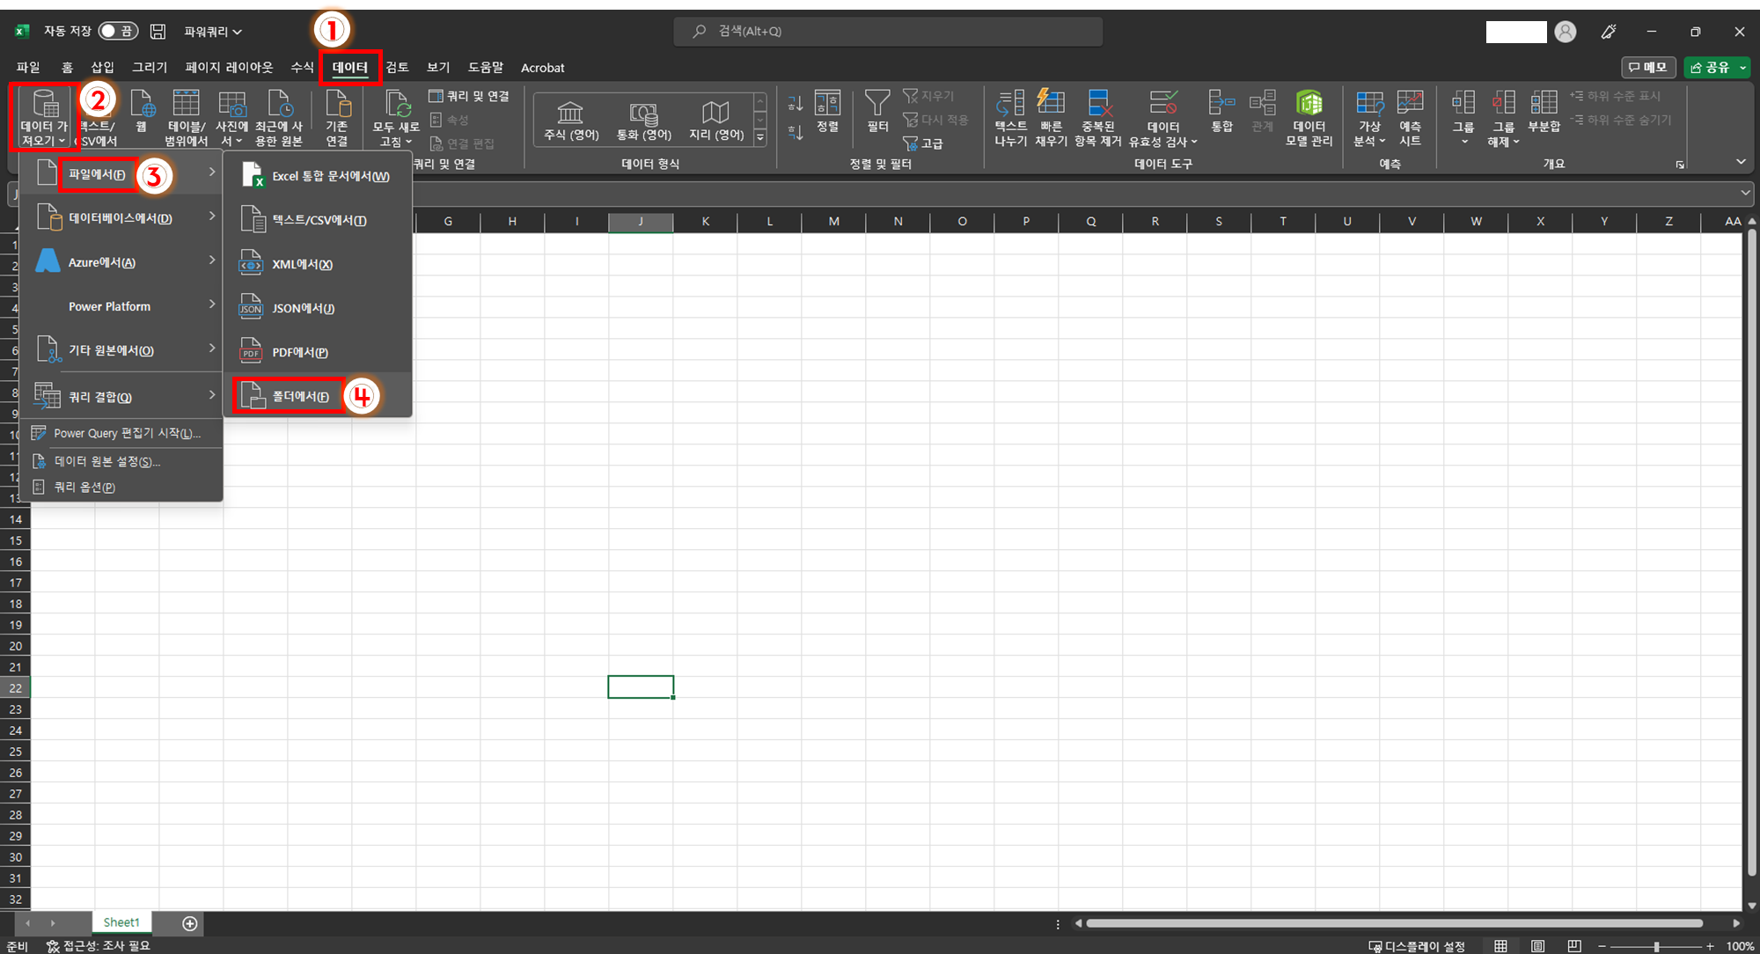Expand the data types gallery more arrow
Image resolution: width=1760 pixels, height=954 pixels.
[760, 138]
